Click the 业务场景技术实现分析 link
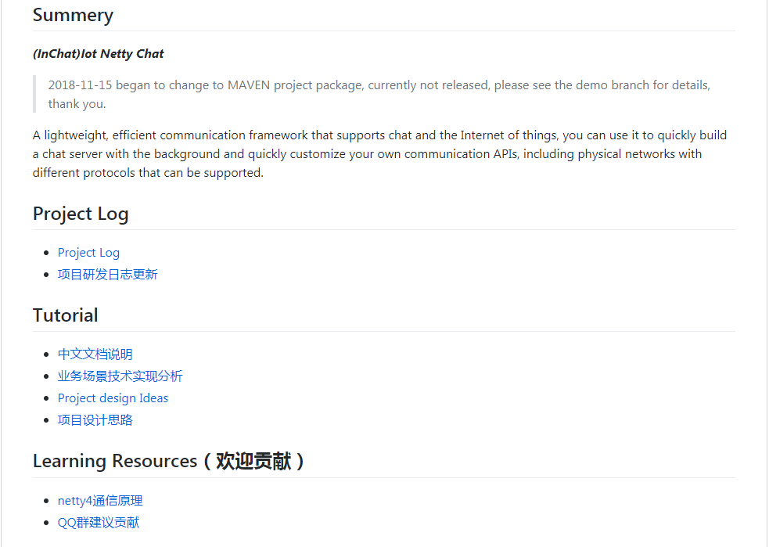The width and height of the screenshot is (769, 547). [x=120, y=376]
